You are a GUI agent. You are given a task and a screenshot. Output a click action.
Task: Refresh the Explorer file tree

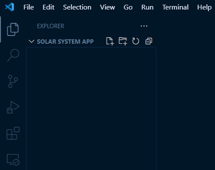[136, 41]
